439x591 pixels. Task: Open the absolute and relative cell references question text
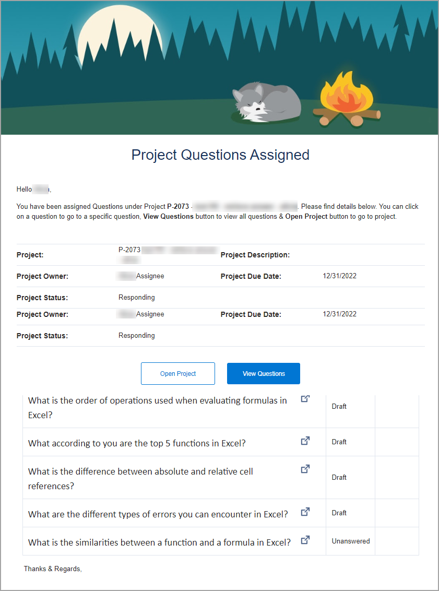coord(140,479)
